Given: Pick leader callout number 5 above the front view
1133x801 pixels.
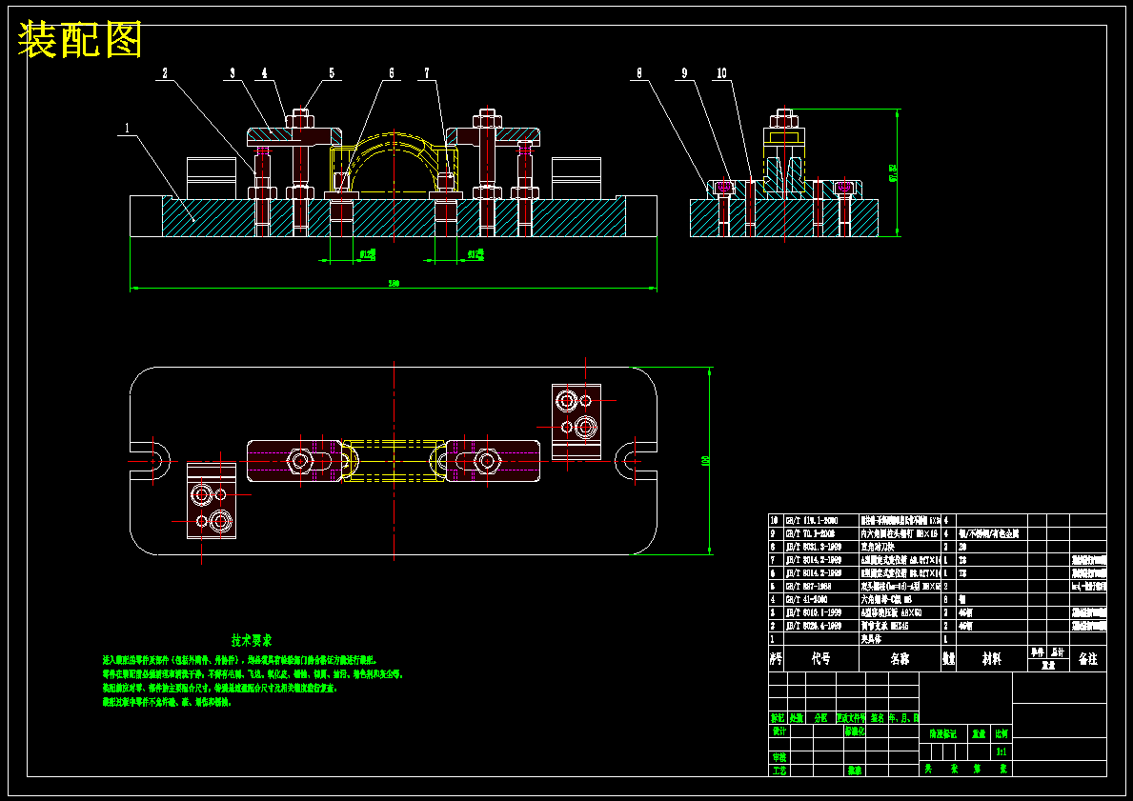Looking at the screenshot, I should 332,73.
